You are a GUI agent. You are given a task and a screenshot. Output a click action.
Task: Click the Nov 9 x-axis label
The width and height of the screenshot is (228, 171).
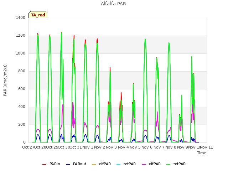coord(183,147)
